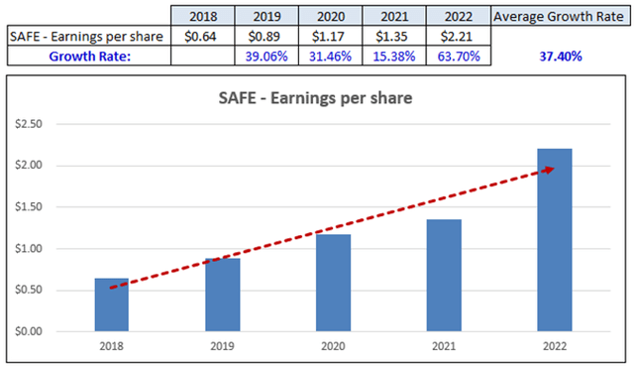Click the $2.00 y-axis label
Image resolution: width=634 pixels, height=367 pixels.
coord(29,165)
